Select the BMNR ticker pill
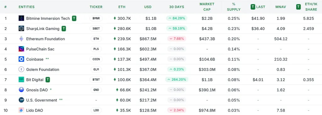 (x=96, y=18)
